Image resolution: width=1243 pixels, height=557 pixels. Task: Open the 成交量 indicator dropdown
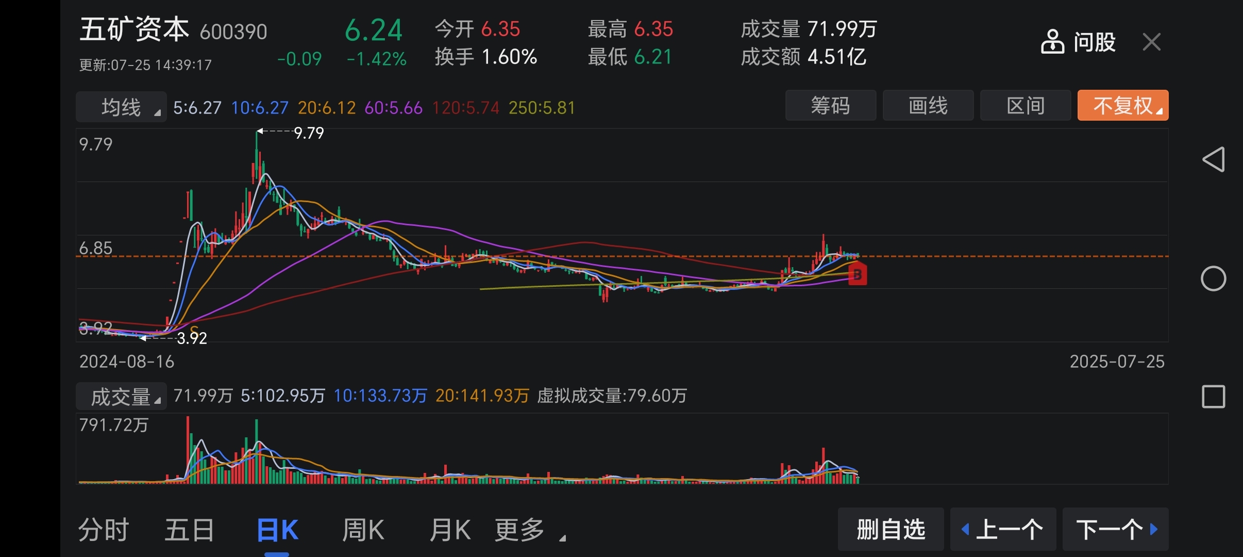(x=122, y=396)
